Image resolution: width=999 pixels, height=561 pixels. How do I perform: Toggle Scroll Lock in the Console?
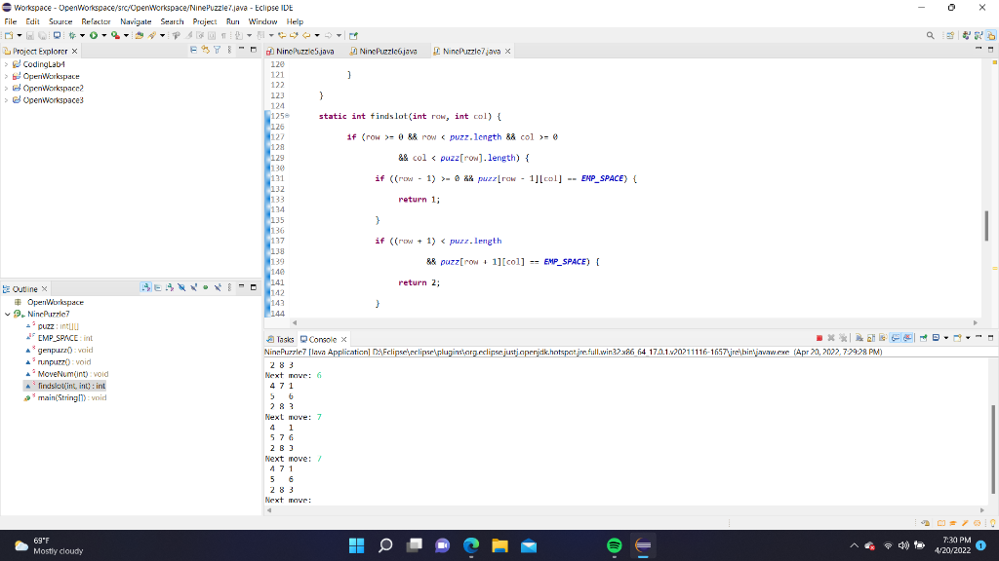coord(869,336)
